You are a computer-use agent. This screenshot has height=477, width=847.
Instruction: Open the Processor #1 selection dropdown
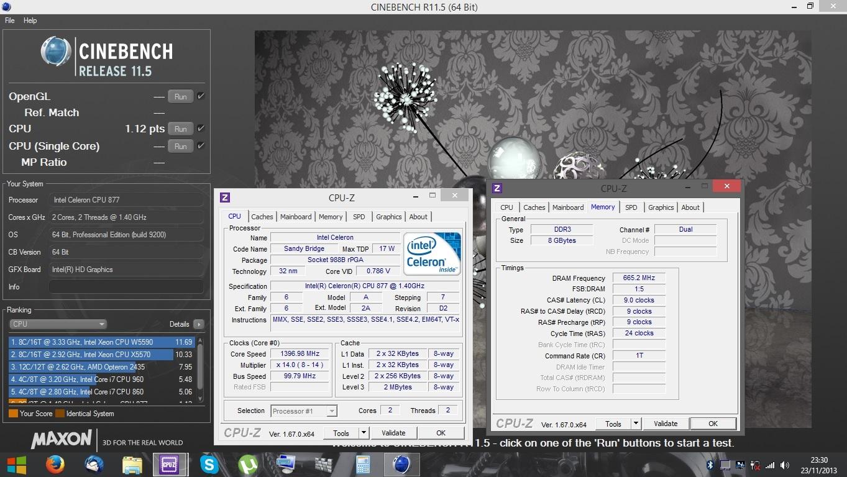pos(304,411)
